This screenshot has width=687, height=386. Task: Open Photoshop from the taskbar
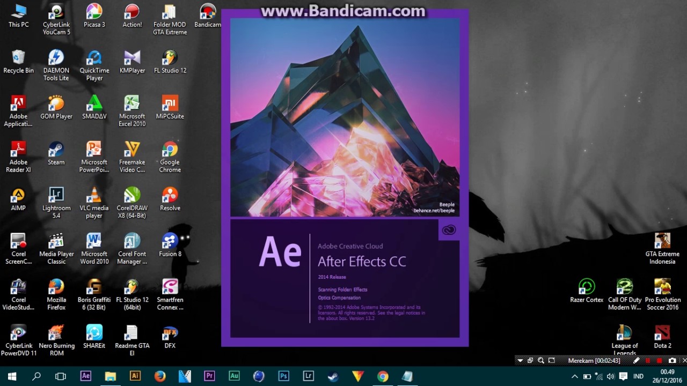283,376
